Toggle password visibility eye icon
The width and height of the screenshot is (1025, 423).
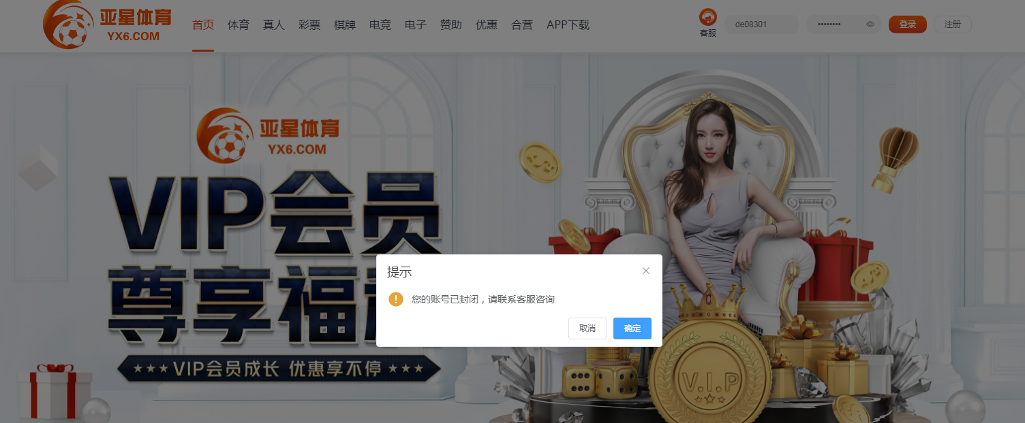(870, 24)
